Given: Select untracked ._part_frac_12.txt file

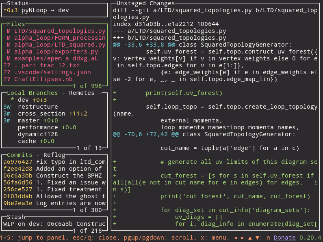Looking at the screenshot, I should 54,65.
